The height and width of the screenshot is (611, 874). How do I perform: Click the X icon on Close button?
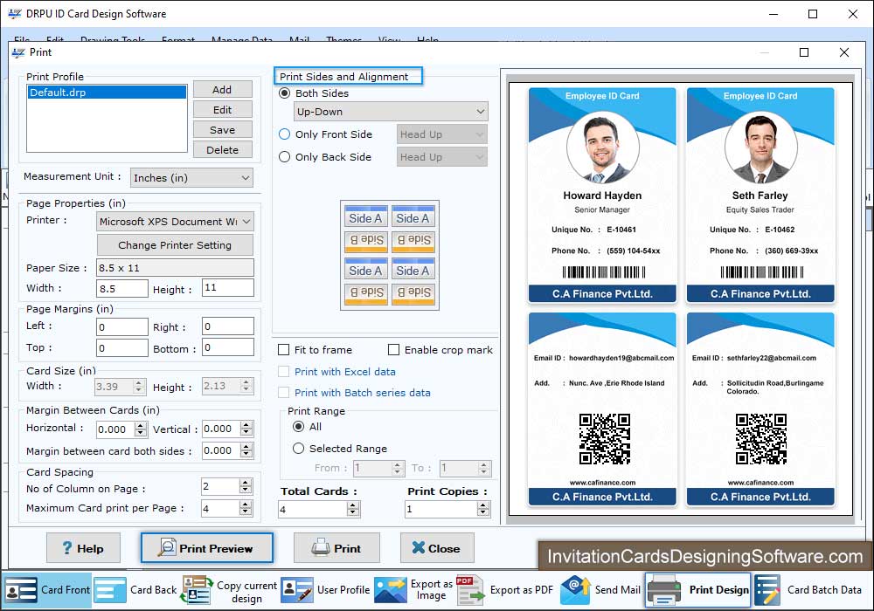point(418,547)
